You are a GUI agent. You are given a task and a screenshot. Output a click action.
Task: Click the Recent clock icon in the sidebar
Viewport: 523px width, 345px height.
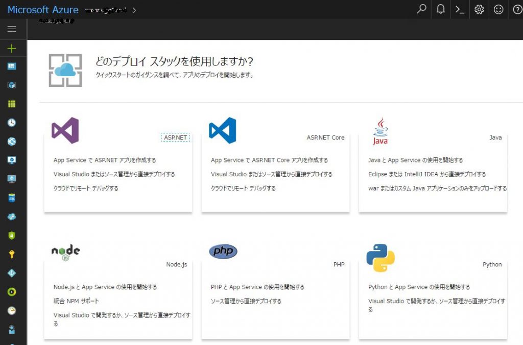[12, 122]
